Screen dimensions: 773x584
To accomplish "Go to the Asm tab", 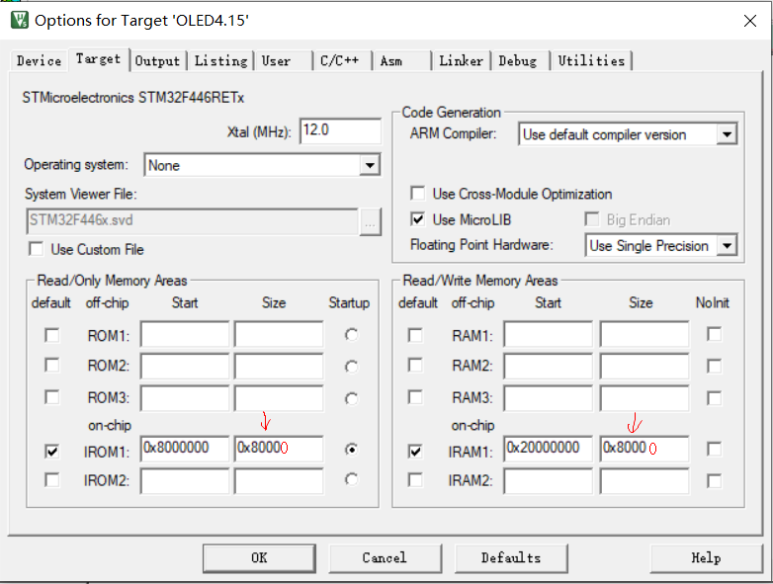I will coord(401,61).
